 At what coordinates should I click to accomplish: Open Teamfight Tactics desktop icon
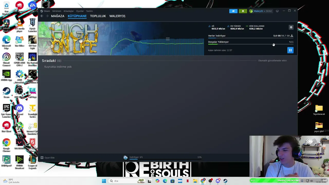[32, 111]
